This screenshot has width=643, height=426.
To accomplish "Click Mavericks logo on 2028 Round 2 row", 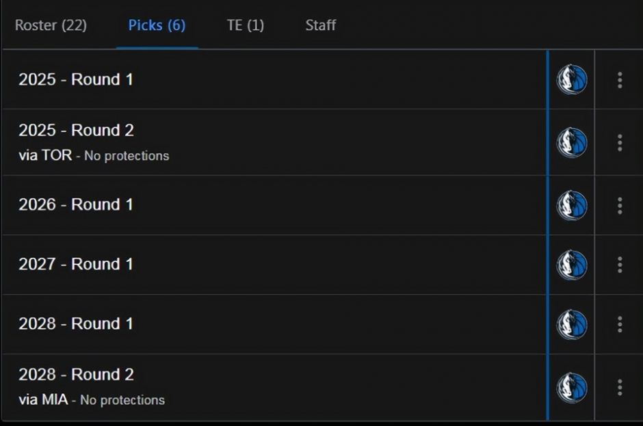I will [572, 388].
